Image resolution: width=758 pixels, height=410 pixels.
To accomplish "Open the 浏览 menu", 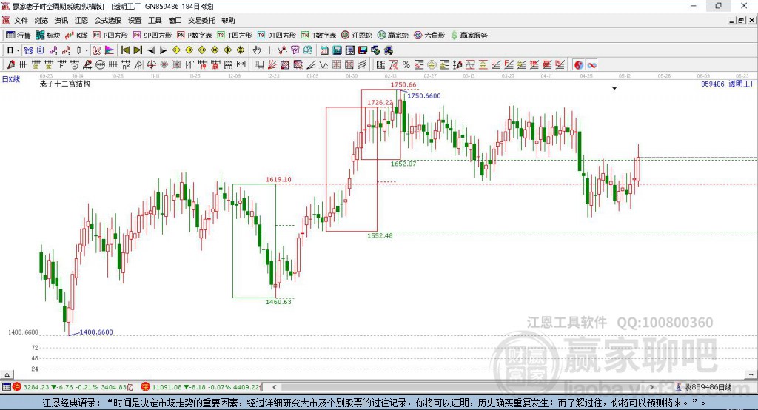I will (41, 20).
